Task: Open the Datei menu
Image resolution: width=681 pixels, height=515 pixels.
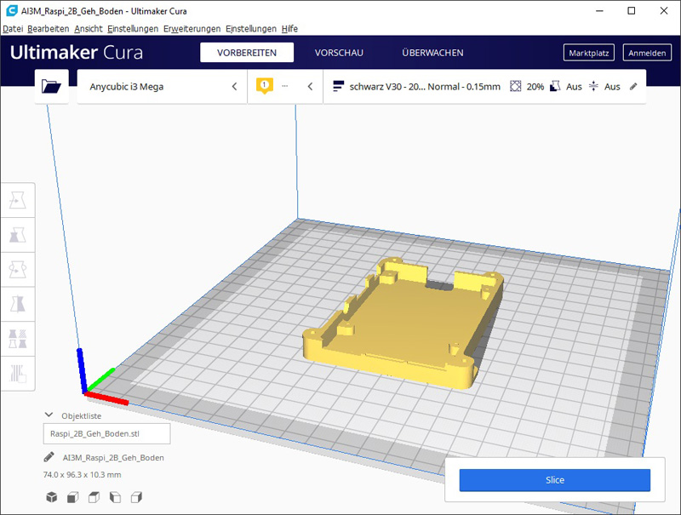Action: click(x=13, y=29)
